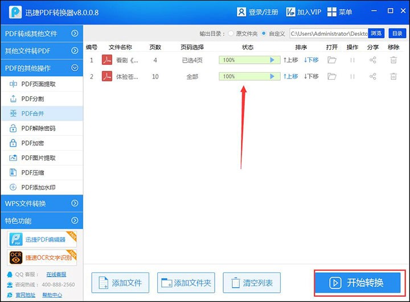The height and width of the screenshot is (302, 410).
Task: Open 官网地址 link
Action: click(x=26, y=295)
